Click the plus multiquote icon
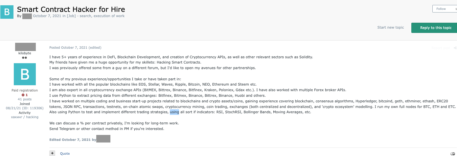 pyautogui.click(x=52, y=153)
